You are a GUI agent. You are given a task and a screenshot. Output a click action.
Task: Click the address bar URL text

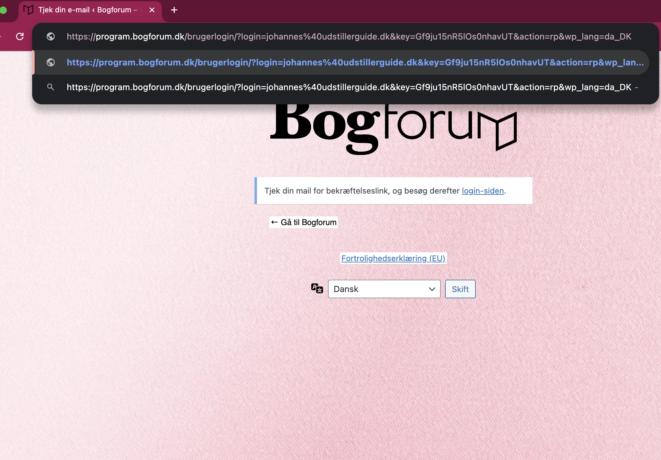[x=349, y=36]
